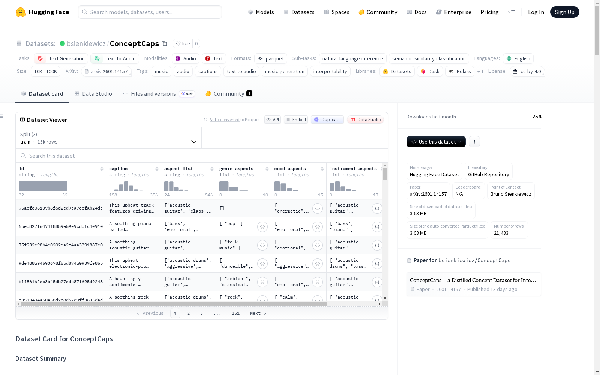The height and width of the screenshot is (375, 600).
Task: Open the left sidebar table of contents icon
Action: pyautogui.click(x=2, y=116)
